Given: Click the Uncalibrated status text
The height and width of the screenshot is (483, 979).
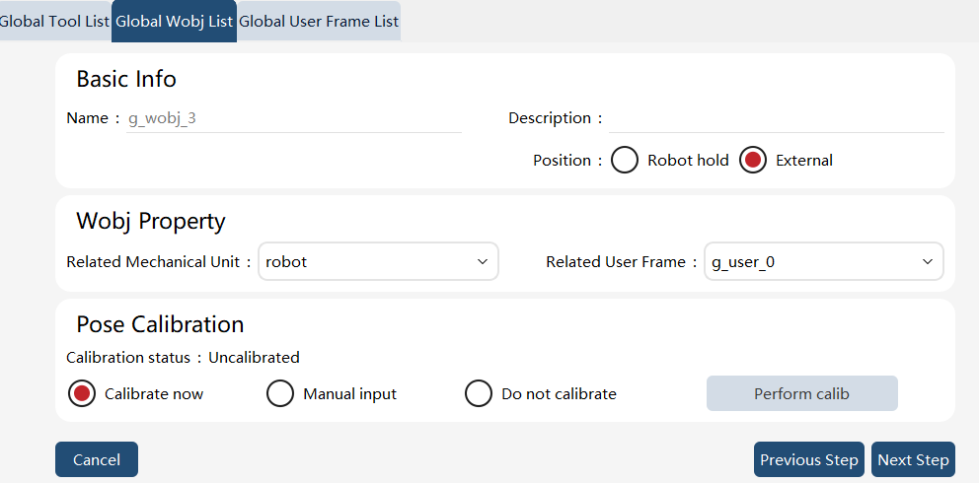Looking at the screenshot, I should [254, 358].
